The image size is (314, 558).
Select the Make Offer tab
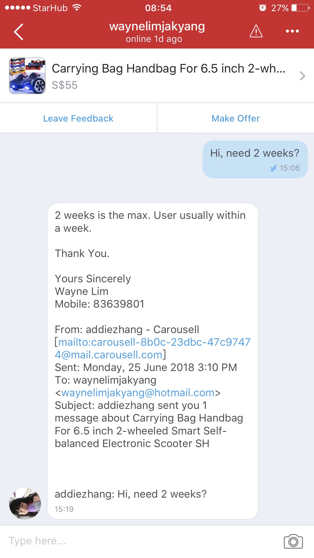236,118
